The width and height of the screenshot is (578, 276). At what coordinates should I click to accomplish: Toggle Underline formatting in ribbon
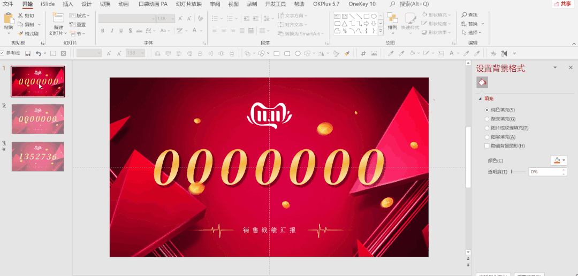coord(121,30)
